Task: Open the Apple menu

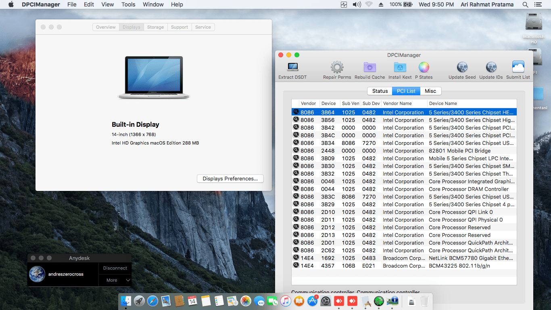Action: point(11,4)
